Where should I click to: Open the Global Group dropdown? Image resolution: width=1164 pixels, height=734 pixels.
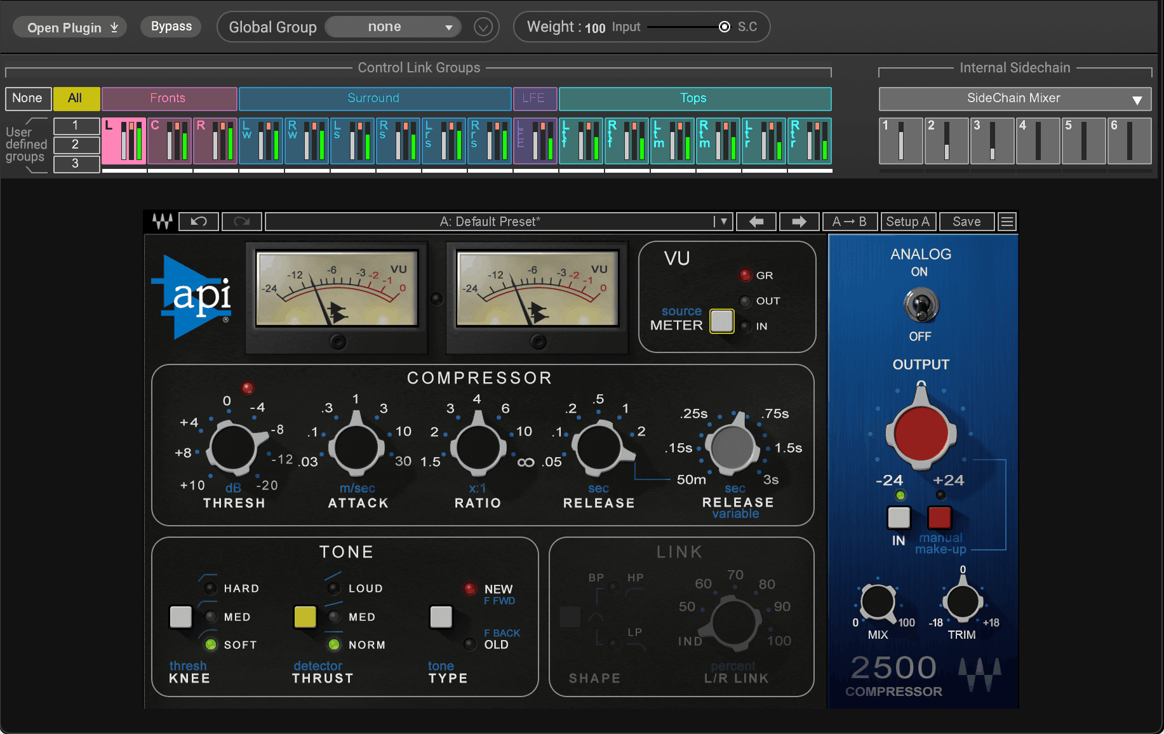point(393,27)
